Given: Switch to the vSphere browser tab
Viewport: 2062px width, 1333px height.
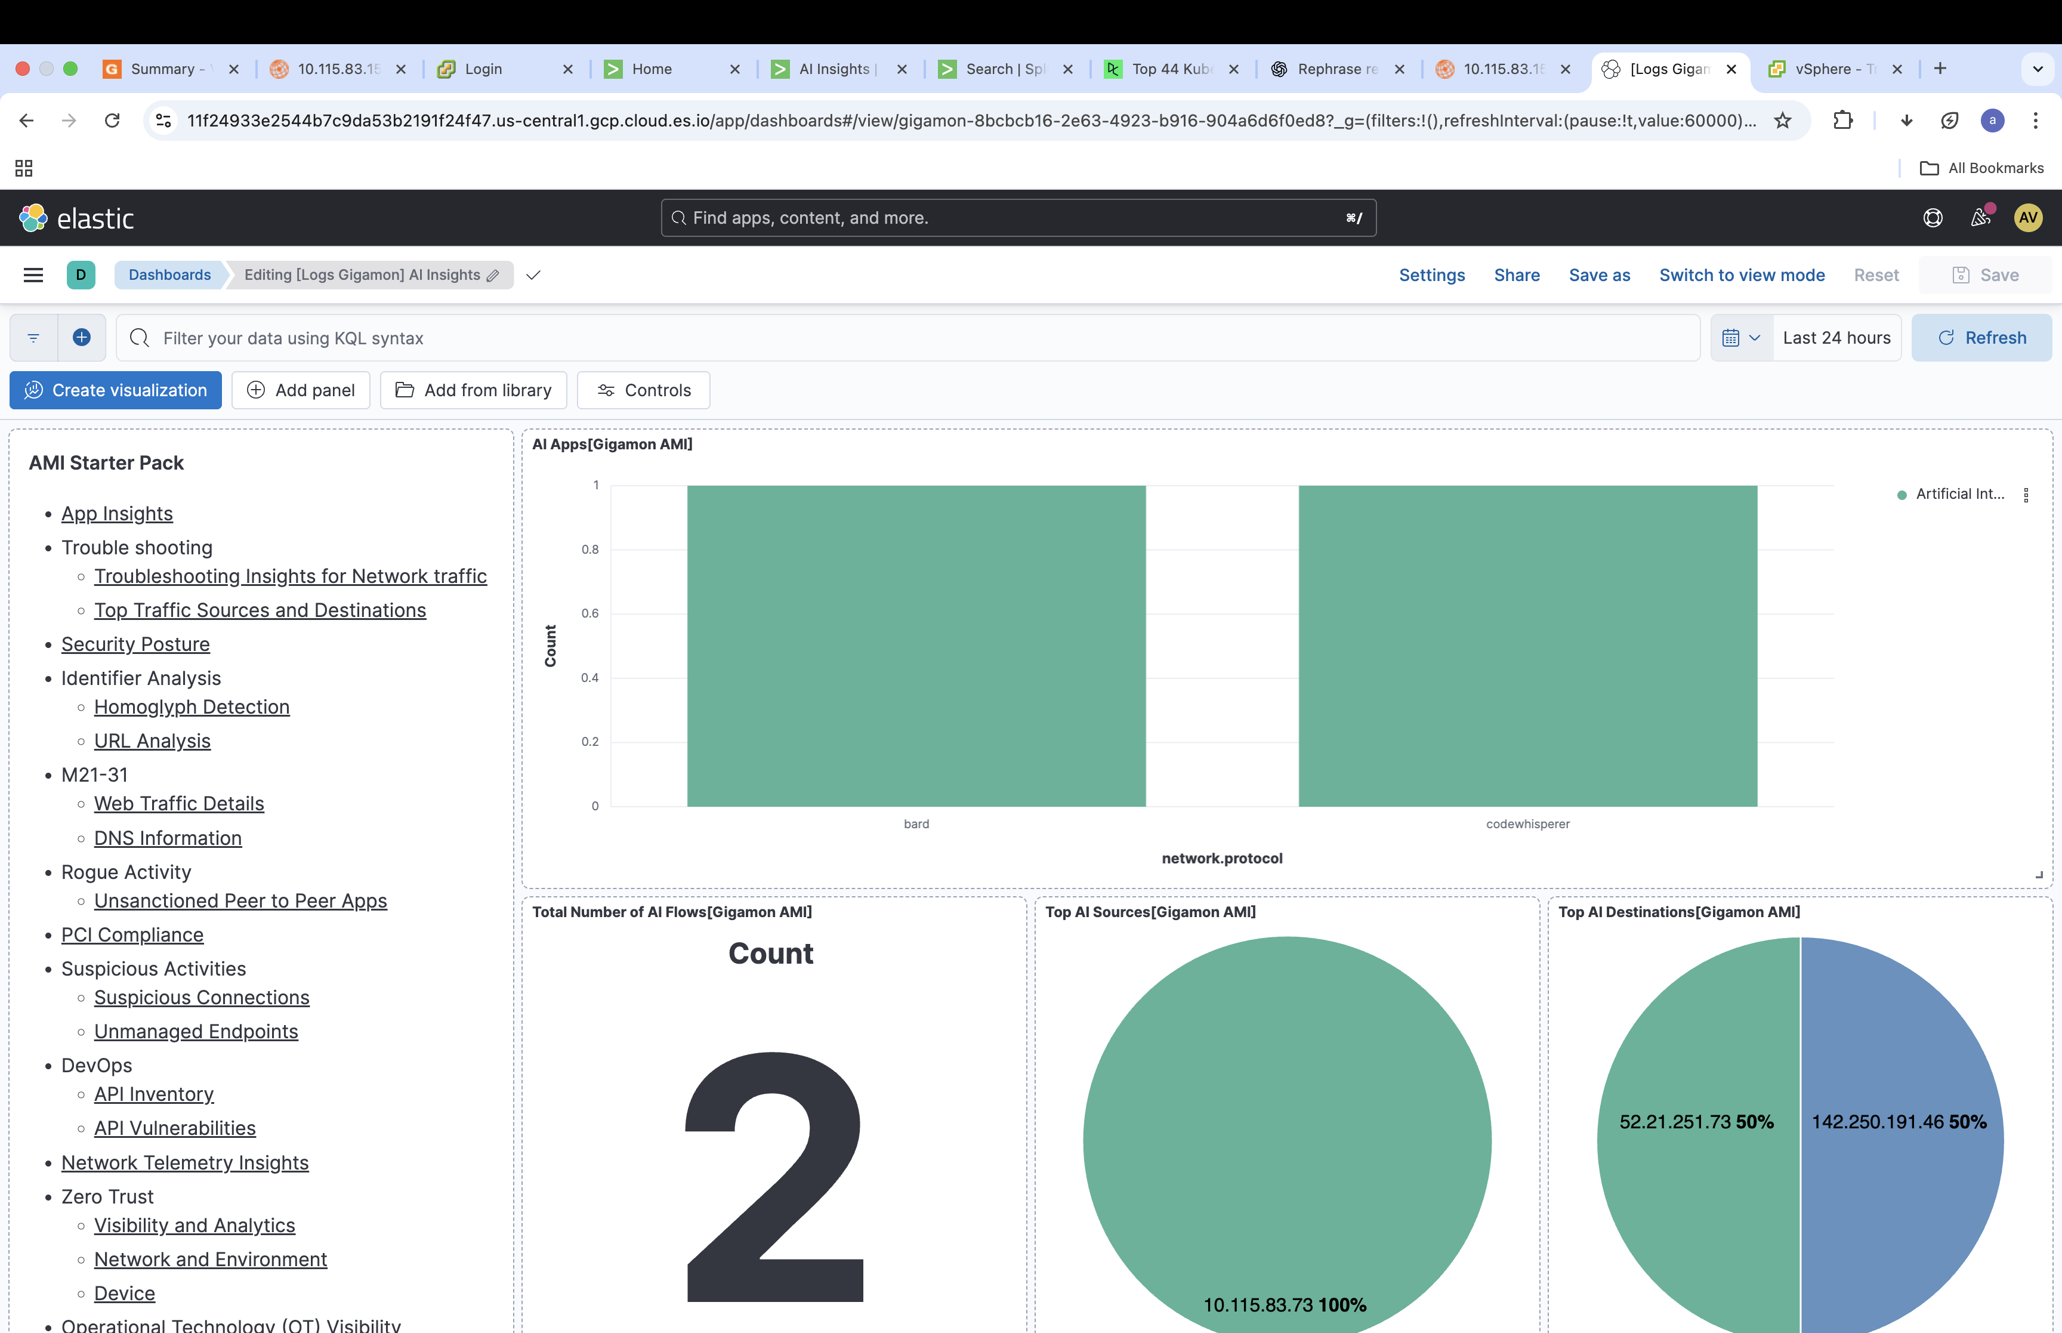Looking at the screenshot, I should [1835, 69].
